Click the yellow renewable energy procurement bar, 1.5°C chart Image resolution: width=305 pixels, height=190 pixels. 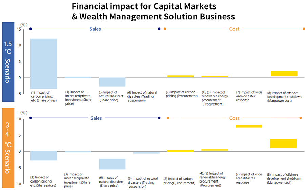coord(215,76)
